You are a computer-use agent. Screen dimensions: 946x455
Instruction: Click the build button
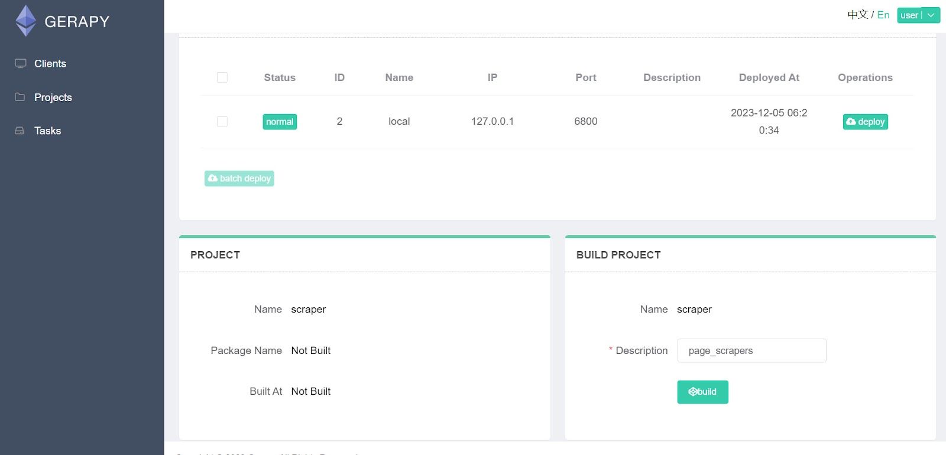click(x=702, y=392)
